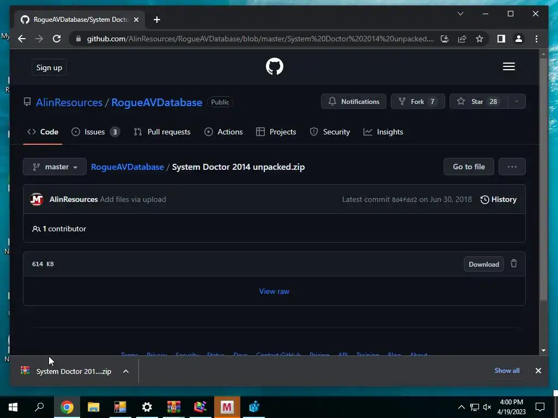This screenshot has width=558, height=418.
Task: Open the Chrome profile avatar
Action: [519, 39]
